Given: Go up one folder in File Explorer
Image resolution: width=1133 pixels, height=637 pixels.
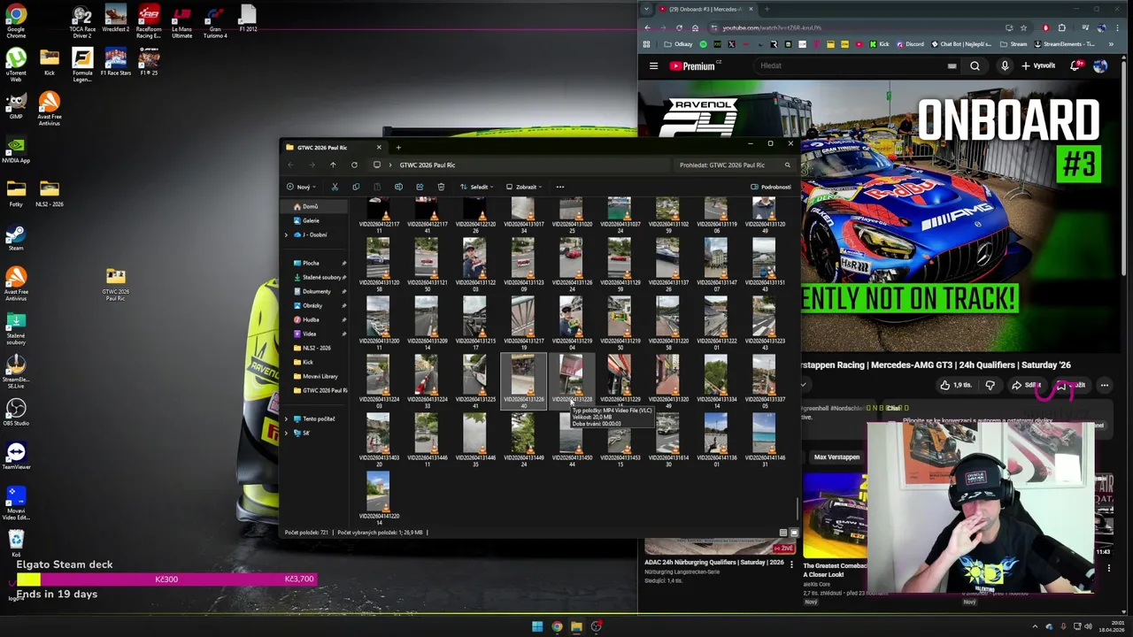Looking at the screenshot, I should coord(333,165).
